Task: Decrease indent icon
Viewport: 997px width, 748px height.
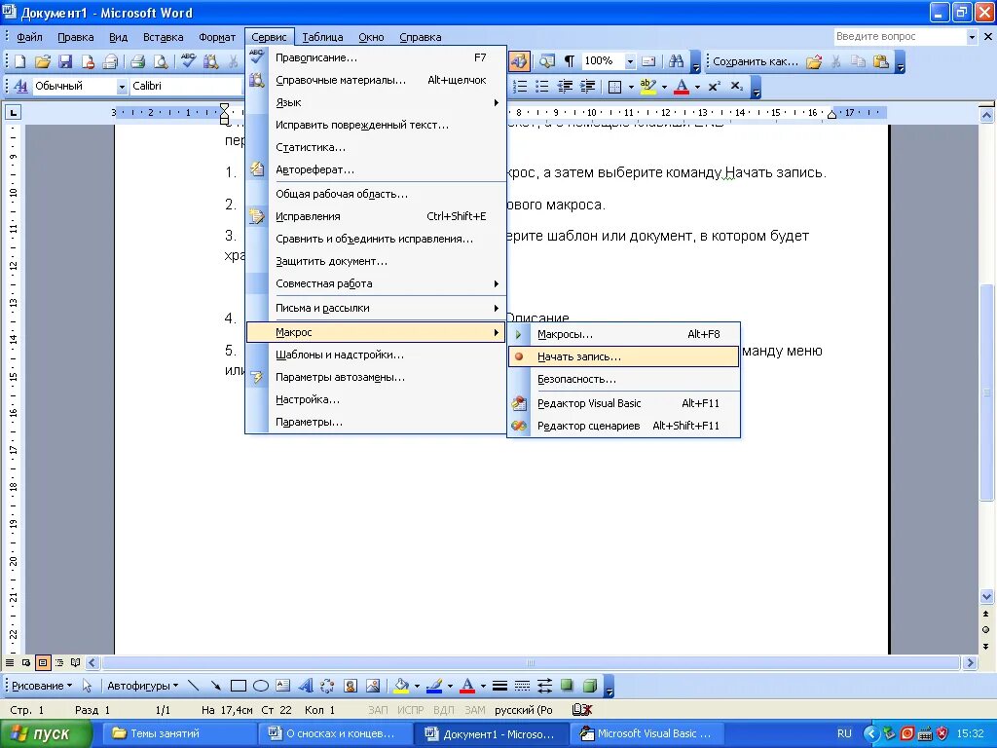Action: point(565,86)
